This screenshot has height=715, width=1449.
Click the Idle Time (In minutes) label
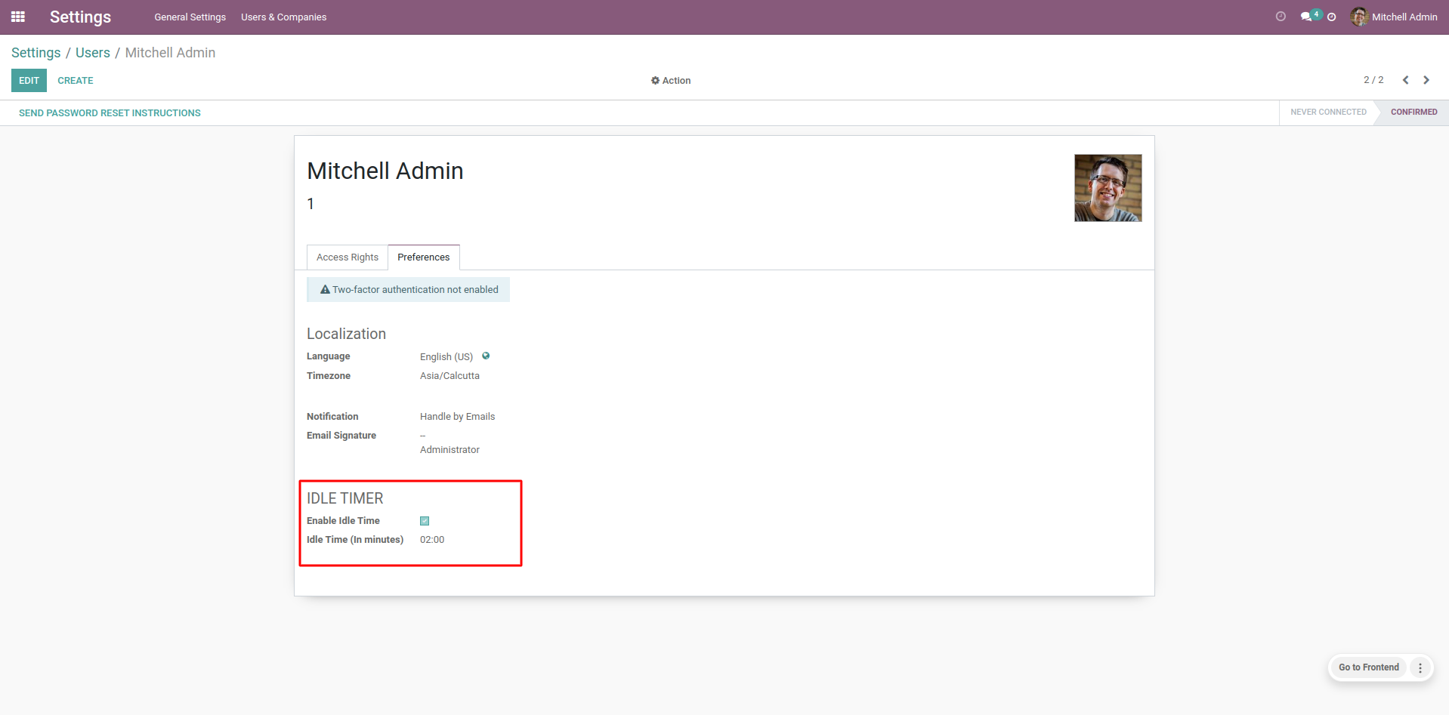coord(355,540)
